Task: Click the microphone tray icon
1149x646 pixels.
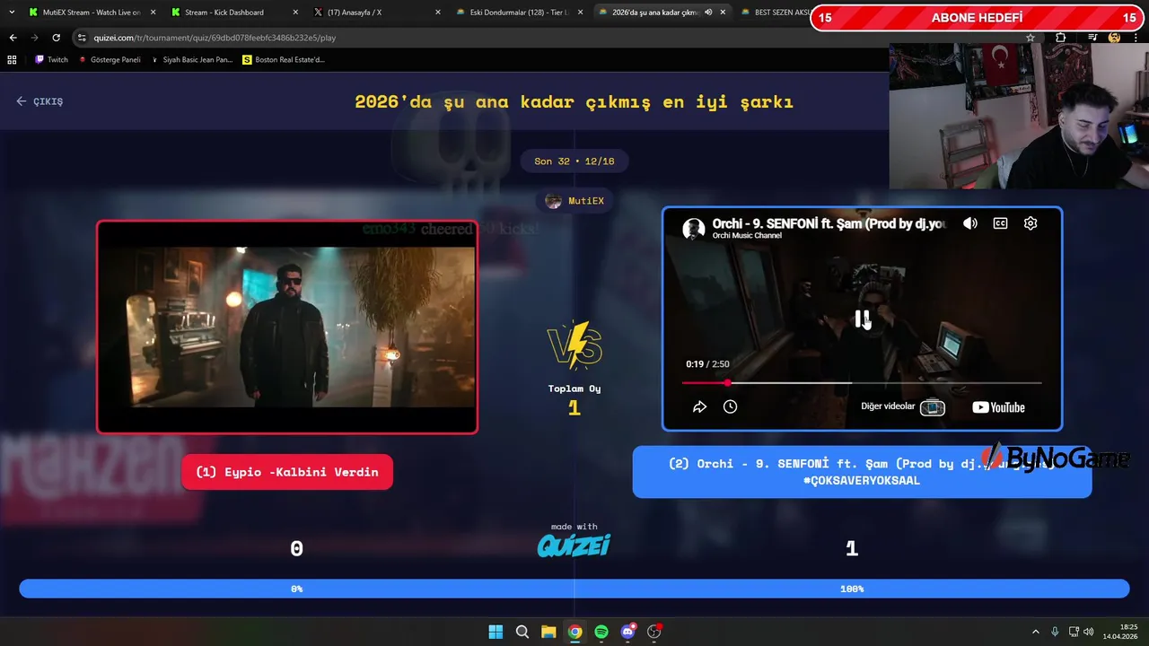Action: (x=1055, y=632)
